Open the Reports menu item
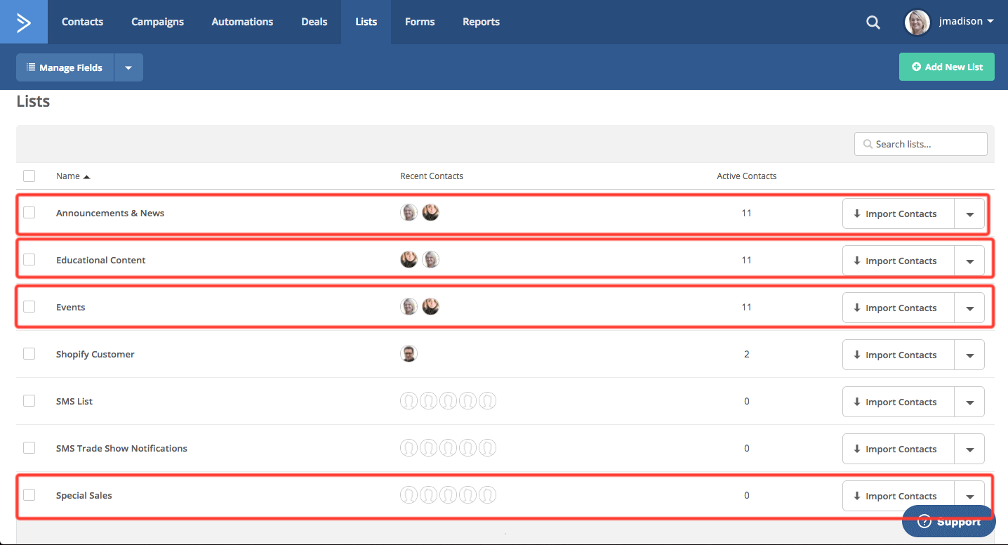This screenshot has width=1008, height=545. click(x=481, y=22)
